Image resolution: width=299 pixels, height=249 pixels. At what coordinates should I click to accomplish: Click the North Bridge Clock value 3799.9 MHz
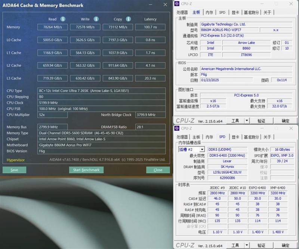(150, 115)
